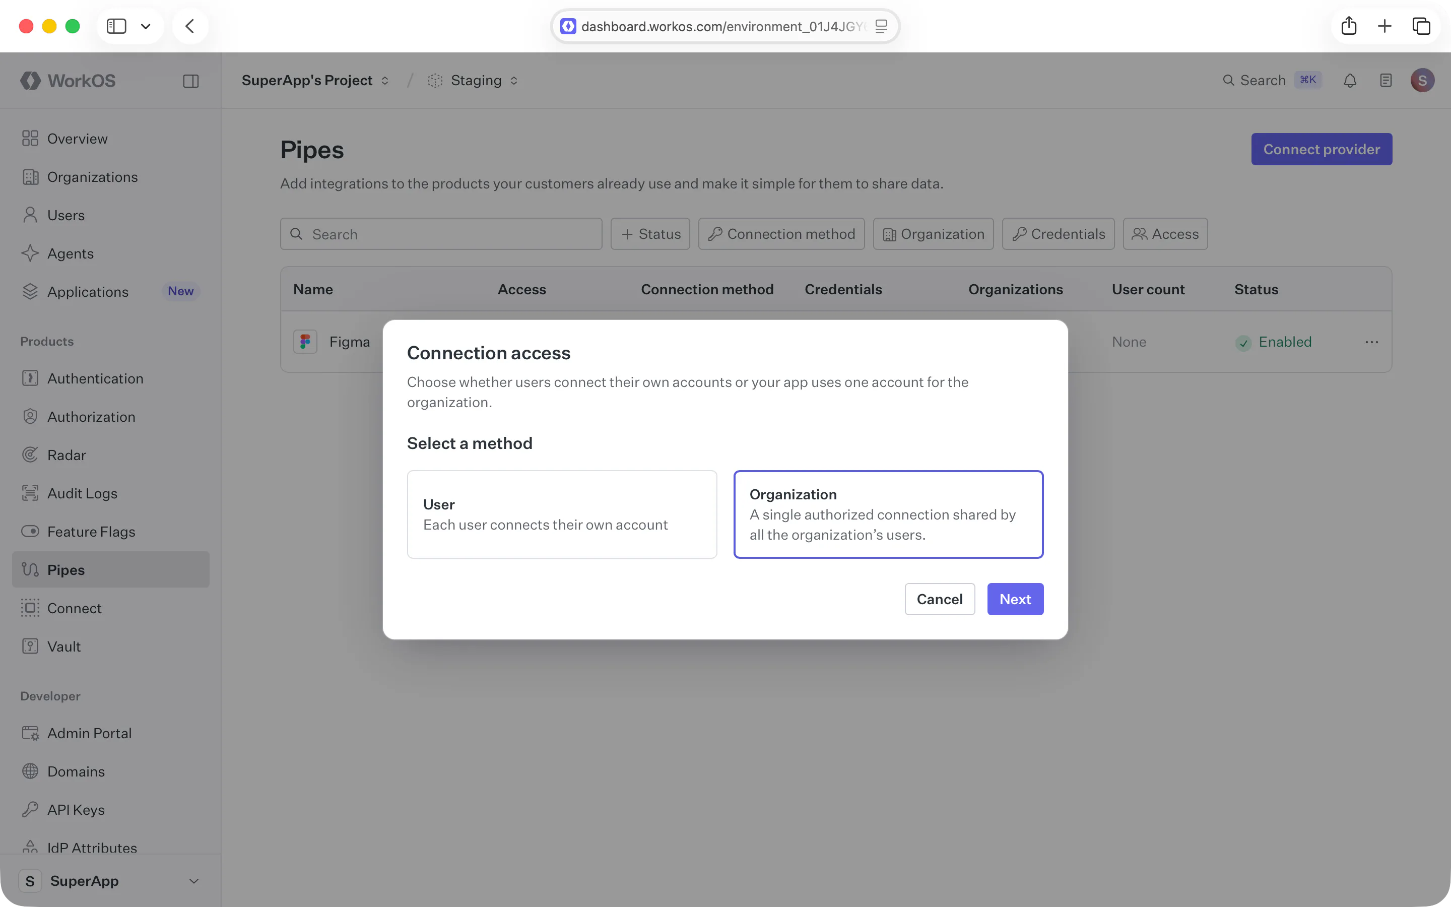Click the reader icon in the address bar

click(881, 26)
